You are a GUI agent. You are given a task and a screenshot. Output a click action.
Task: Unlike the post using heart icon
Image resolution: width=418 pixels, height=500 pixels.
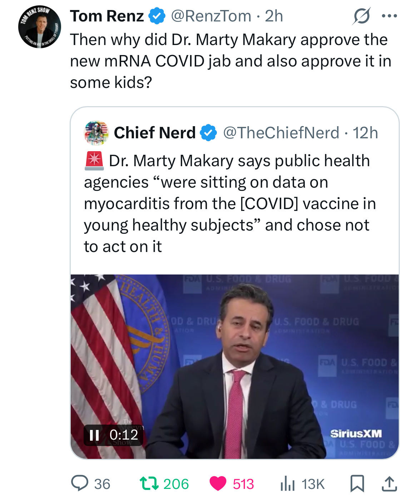pos(218,484)
